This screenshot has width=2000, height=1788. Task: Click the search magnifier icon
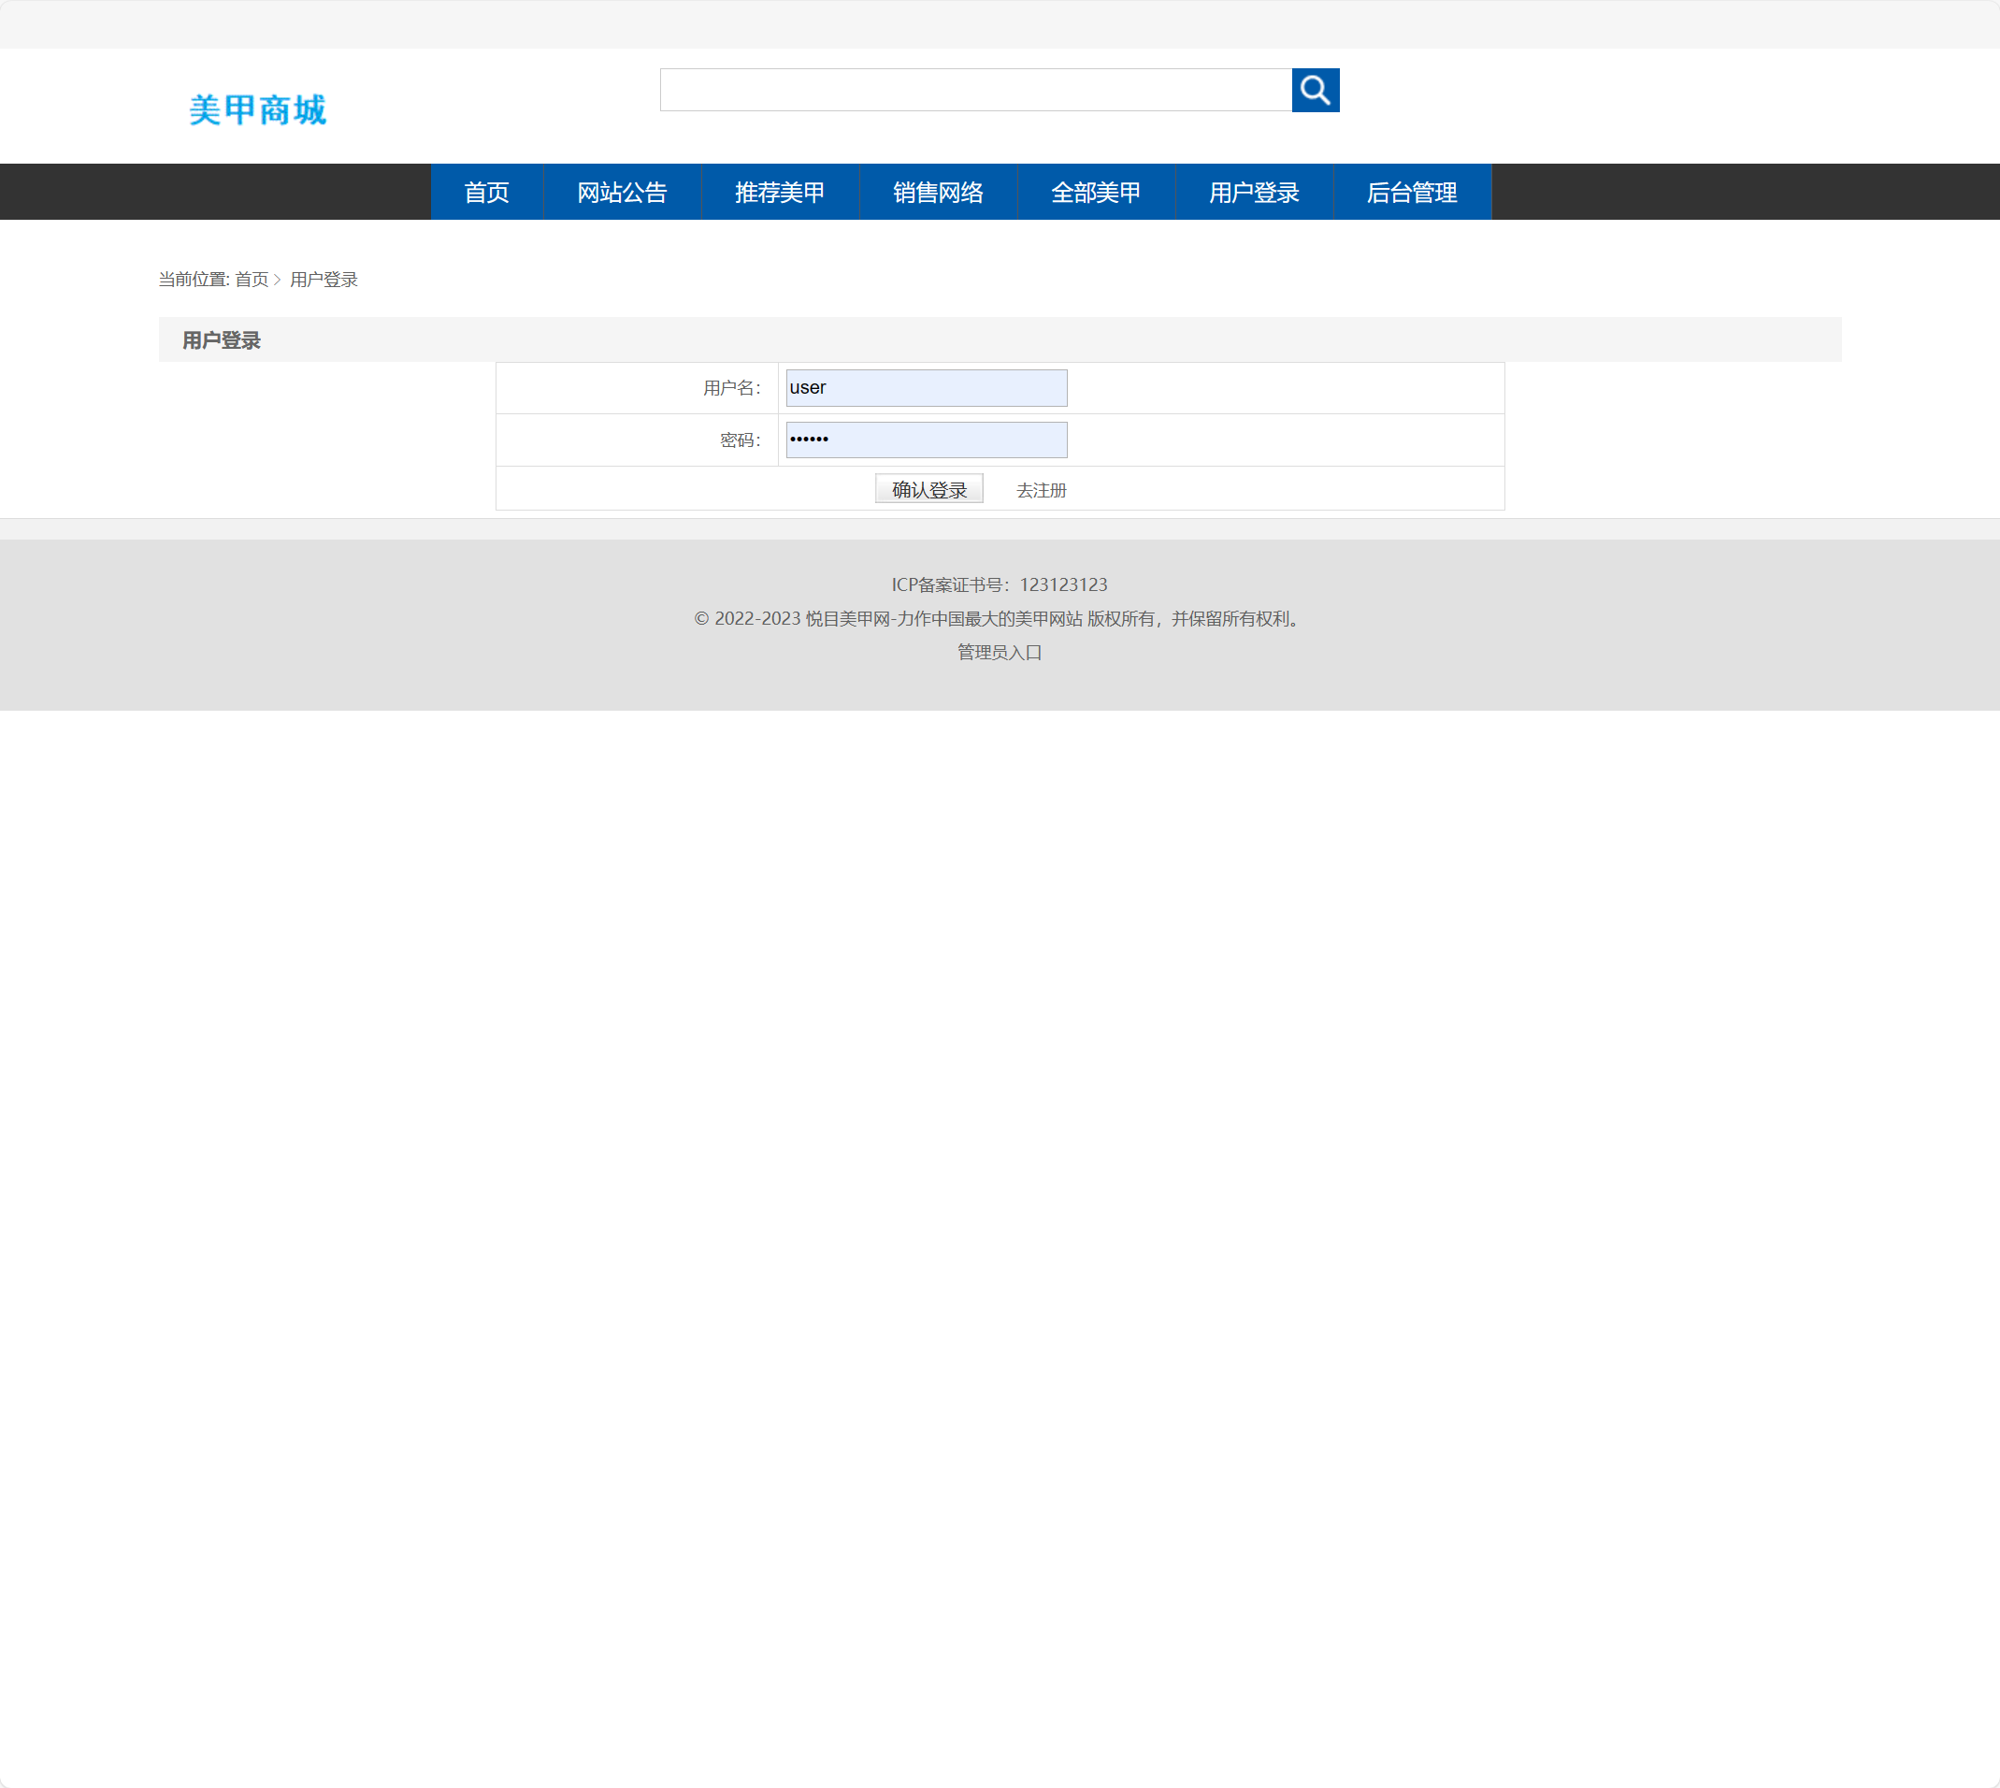click(x=1316, y=90)
